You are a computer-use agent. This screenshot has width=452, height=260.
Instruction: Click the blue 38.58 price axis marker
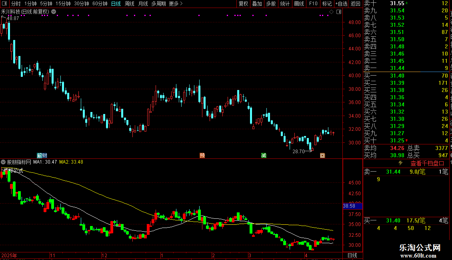click(x=352, y=206)
